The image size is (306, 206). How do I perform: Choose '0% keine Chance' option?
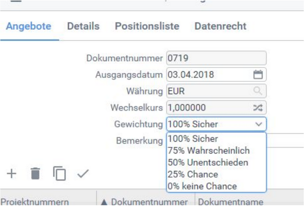[202, 186]
